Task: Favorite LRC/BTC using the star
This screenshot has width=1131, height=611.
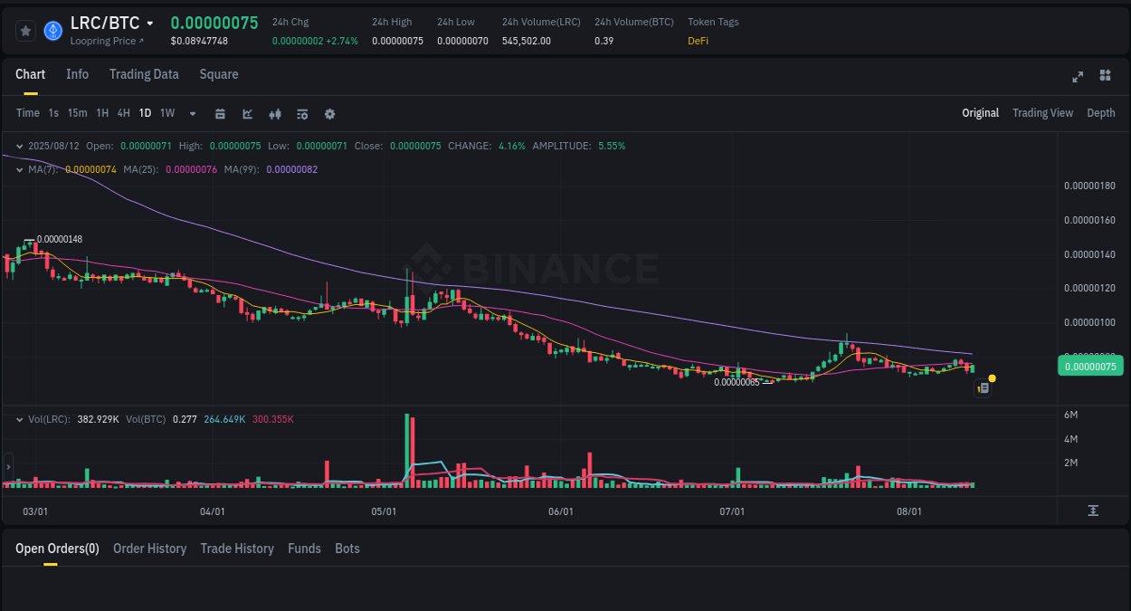Action: (25, 30)
